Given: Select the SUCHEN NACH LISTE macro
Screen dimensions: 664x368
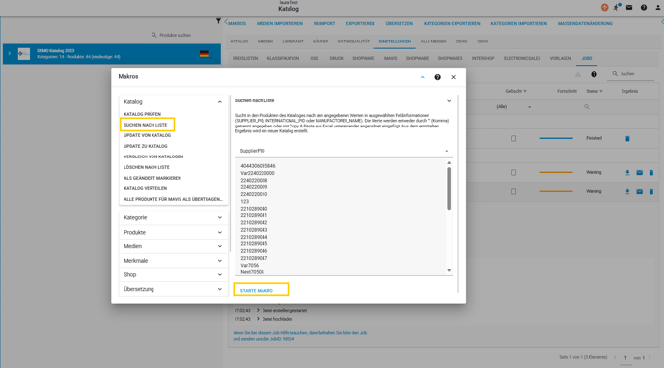Looking at the screenshot, I should point(145,125).
